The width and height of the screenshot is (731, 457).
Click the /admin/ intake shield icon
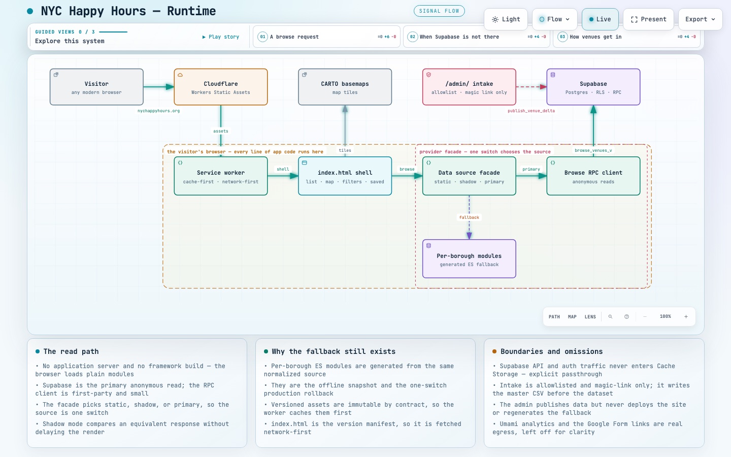(x=428, y=75)
